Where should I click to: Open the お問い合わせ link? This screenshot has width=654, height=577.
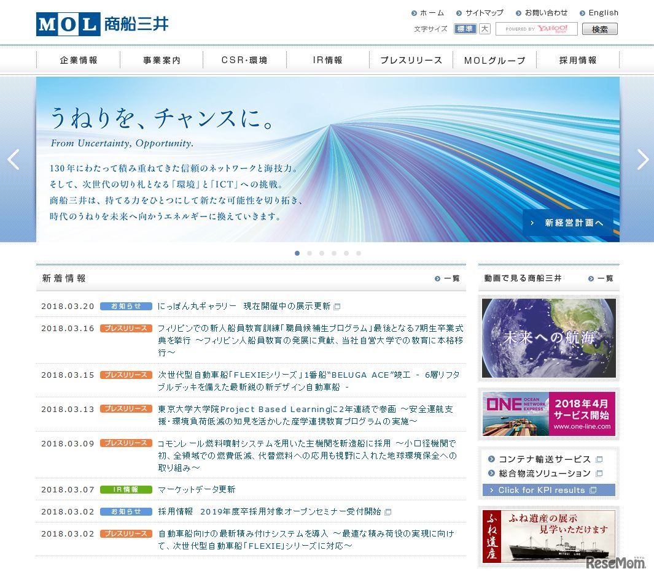pos(542,13)
